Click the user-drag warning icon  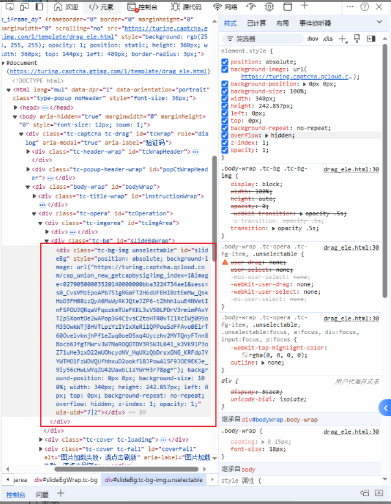pyautogui.click(x=225, y=262)
